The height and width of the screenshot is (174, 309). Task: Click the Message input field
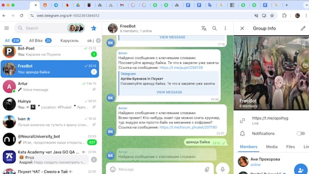(159, 169)
